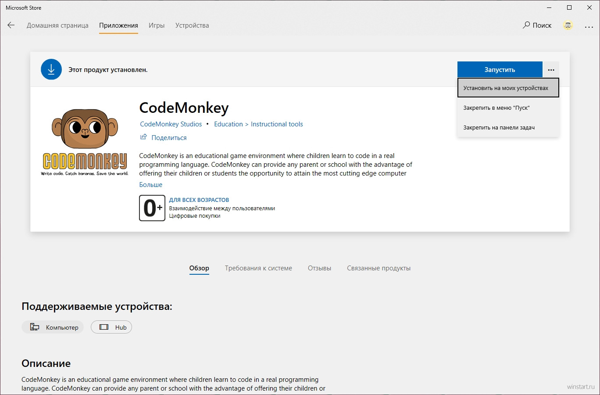
Task: Open the top-right three-dots store menu
Action: pyautogui.click(x=589, y=27)
